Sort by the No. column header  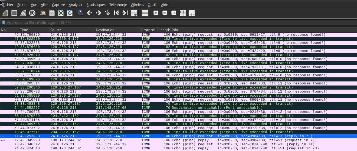pyautogui.click(x=9, y=30)
